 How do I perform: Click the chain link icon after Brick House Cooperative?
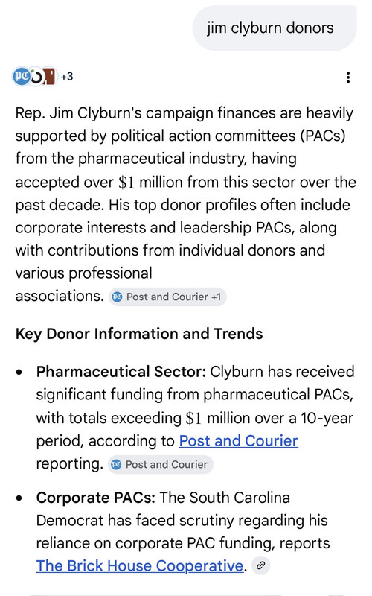pyautogui.click(x=261, y=565)
